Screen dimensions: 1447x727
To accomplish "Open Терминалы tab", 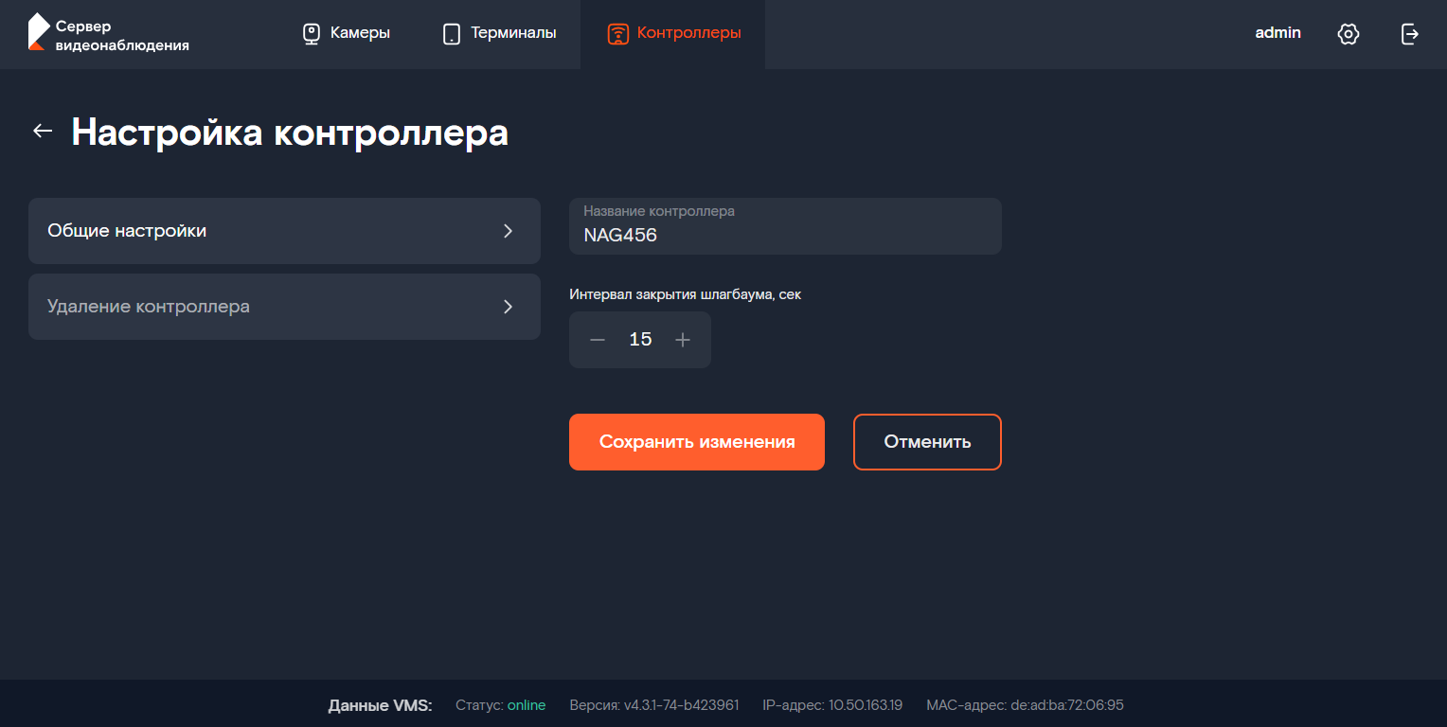I will point(499,34).
